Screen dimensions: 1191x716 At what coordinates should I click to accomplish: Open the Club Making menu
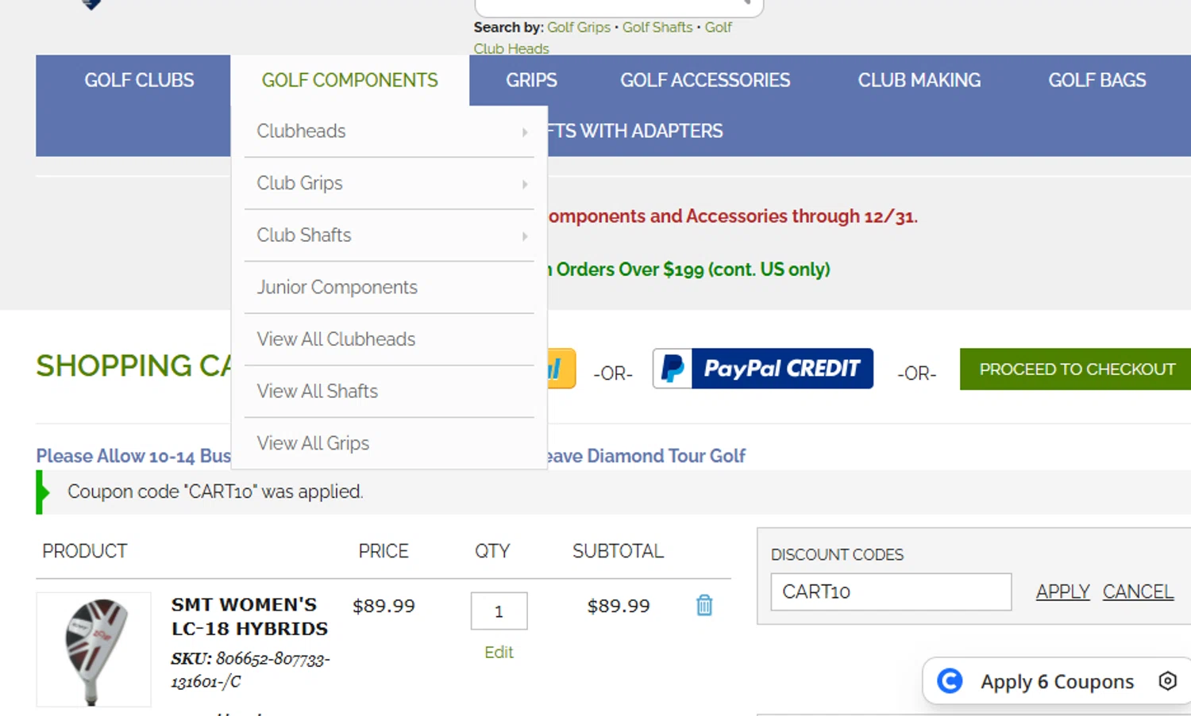click(919, 80)
